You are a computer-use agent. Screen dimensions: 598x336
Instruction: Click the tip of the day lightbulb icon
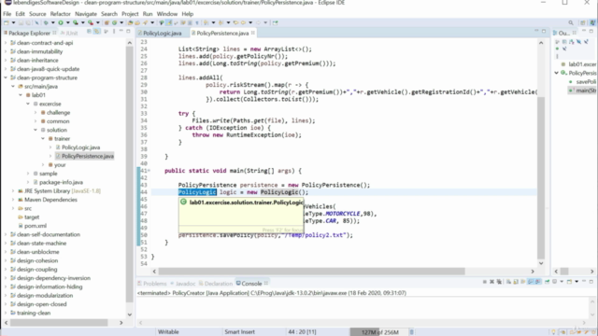(x=554, y=332)
